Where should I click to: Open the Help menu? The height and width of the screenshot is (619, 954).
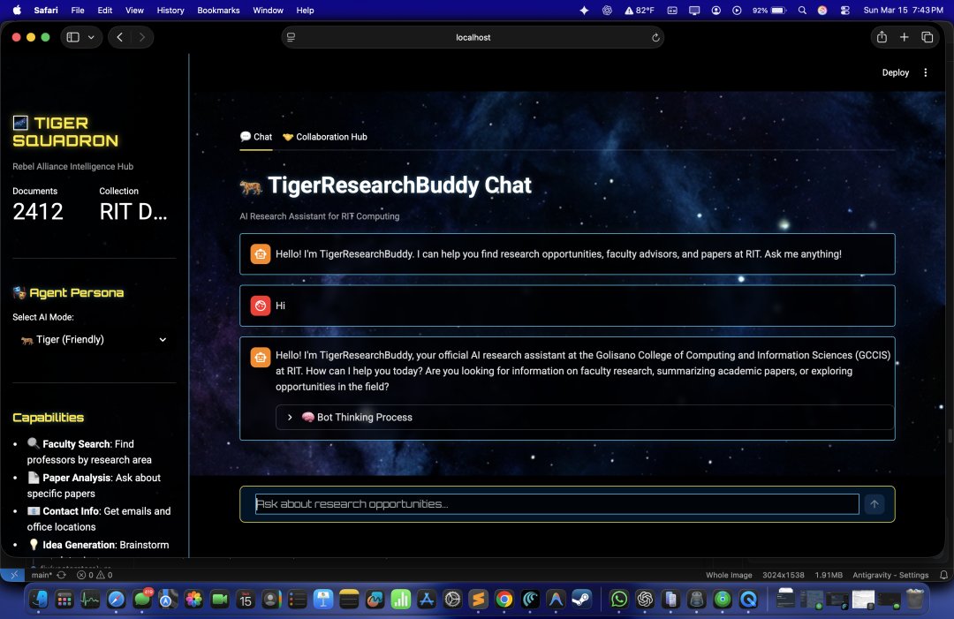(305, 11)
